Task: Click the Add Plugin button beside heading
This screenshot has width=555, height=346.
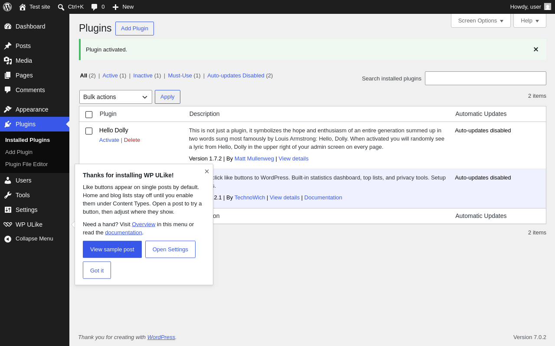Action: tap(134, 29)
